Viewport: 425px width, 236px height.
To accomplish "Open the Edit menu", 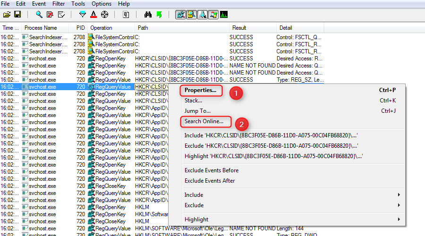I will (x=21, y=4).
